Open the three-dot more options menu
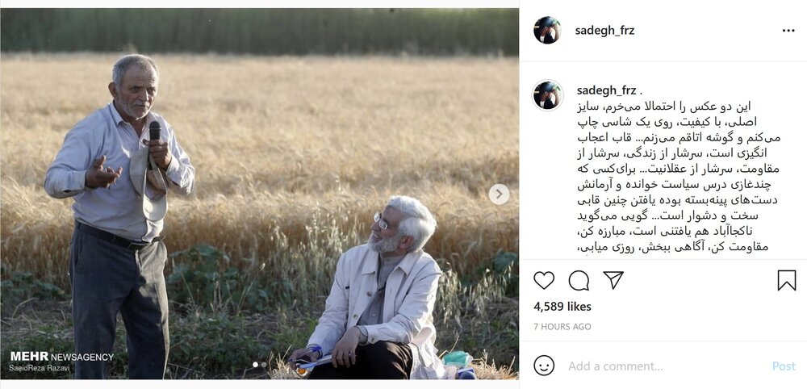This screenshot has width=807, height=389. click(x=788, y=31)
